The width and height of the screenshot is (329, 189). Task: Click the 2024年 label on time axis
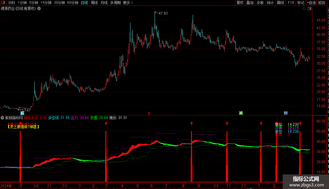pyautogui.click(x=6, y=186)
